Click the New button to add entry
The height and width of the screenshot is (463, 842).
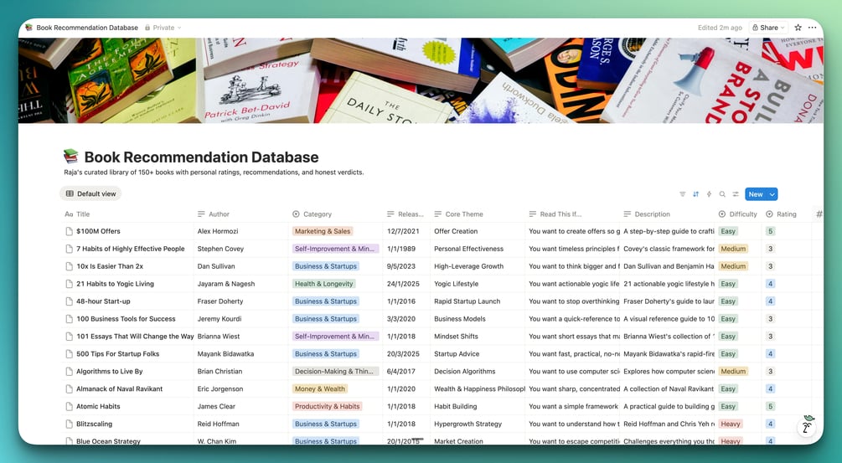click(756, 194)
